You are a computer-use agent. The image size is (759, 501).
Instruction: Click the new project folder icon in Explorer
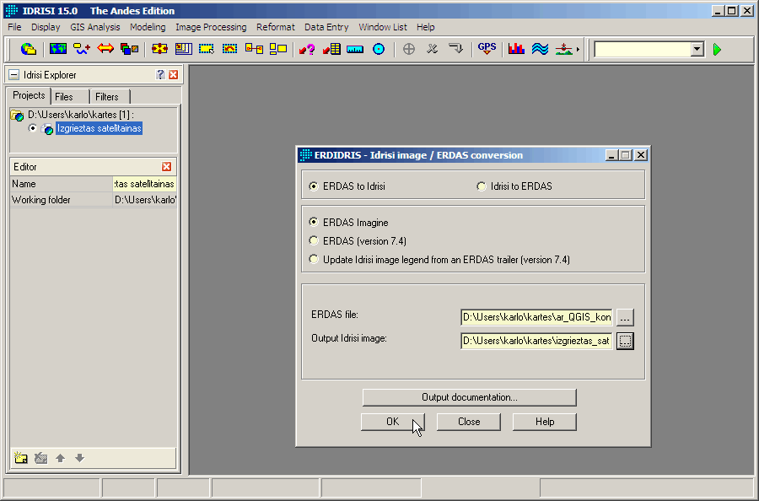pyautogui.click(x=21, y=457)
